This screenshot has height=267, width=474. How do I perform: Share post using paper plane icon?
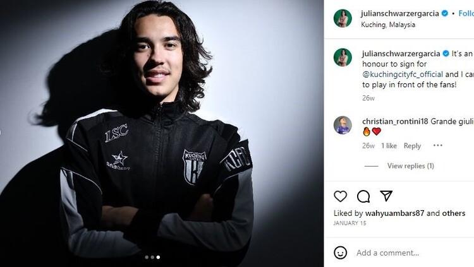[x=386, y=196]
